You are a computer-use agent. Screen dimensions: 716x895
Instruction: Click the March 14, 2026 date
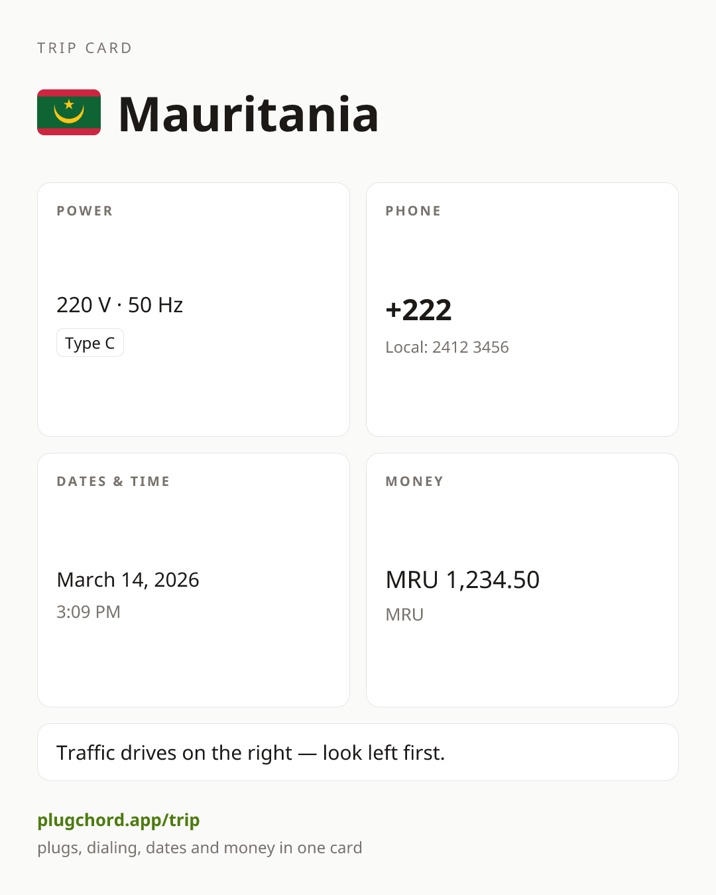coord(128,579)
